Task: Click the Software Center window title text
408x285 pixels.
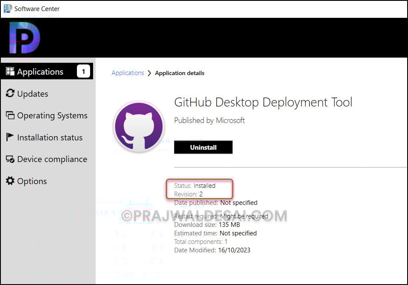Action: 37,9
